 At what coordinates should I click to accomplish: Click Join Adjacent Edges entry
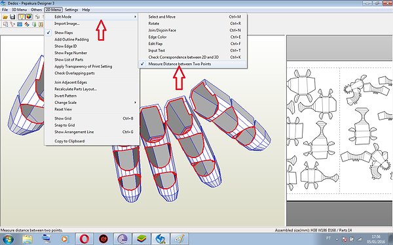point(92,82)
